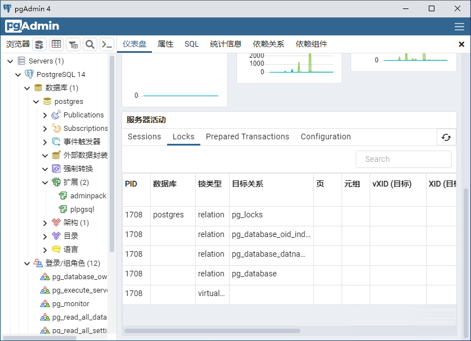Click the 事件触发器 node icon

pyautogui.click(x=56, y=142)
